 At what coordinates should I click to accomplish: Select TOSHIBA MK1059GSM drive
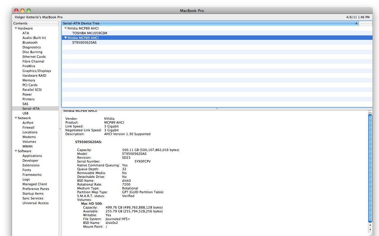90,33
